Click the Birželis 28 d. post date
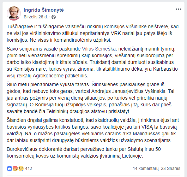 pos(36,17)
